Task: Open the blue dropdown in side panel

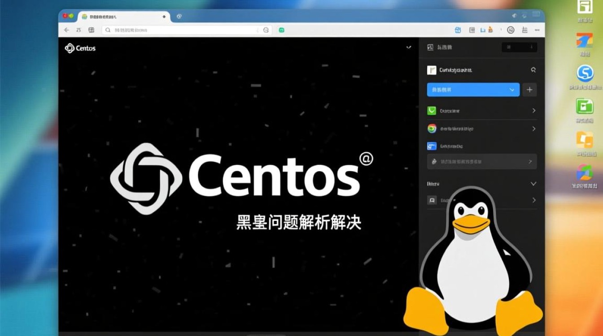Action: [x=473, y=90]
